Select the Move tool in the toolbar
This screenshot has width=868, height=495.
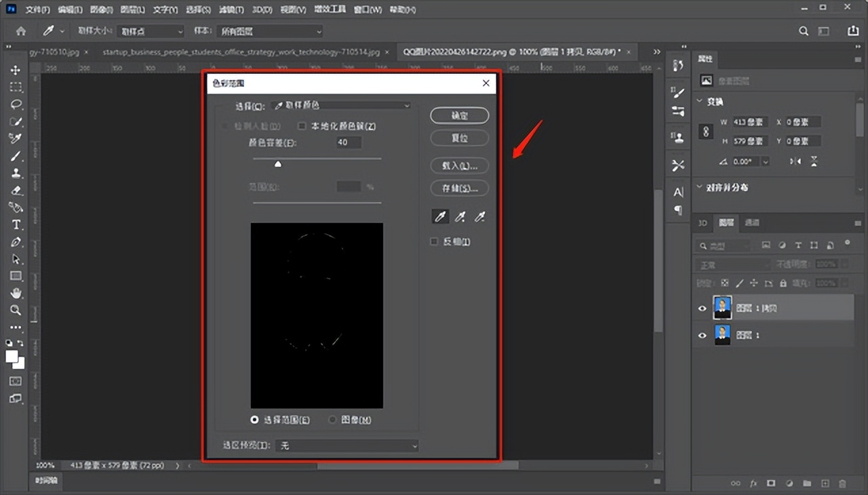[15, 69]
